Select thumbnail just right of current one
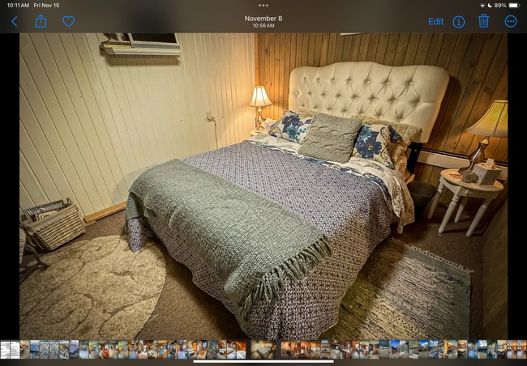The image size is (527, 366). click(285, 349)
